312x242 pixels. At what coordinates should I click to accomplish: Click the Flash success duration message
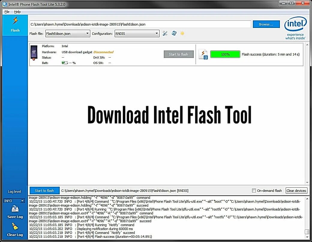click(271, 54)
